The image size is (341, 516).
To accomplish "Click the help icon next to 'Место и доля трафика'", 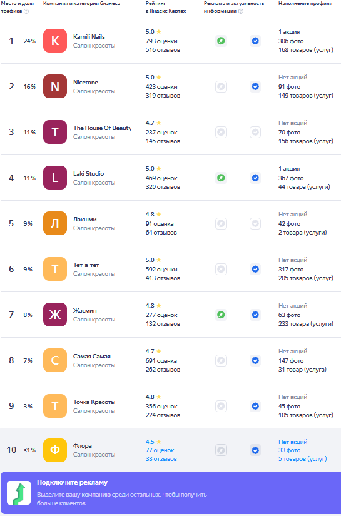I will pos(26,11).
